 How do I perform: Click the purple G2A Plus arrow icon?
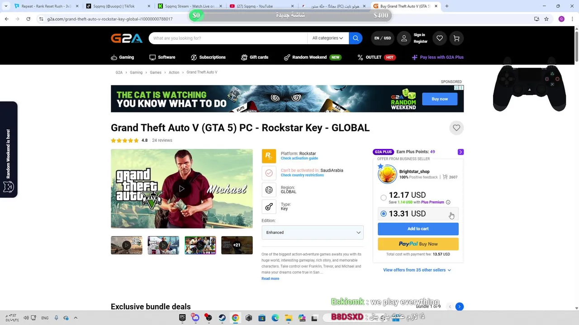coord(460,152)
